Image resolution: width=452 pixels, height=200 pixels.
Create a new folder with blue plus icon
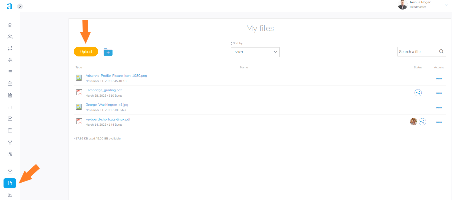click(x=108, y=52)
